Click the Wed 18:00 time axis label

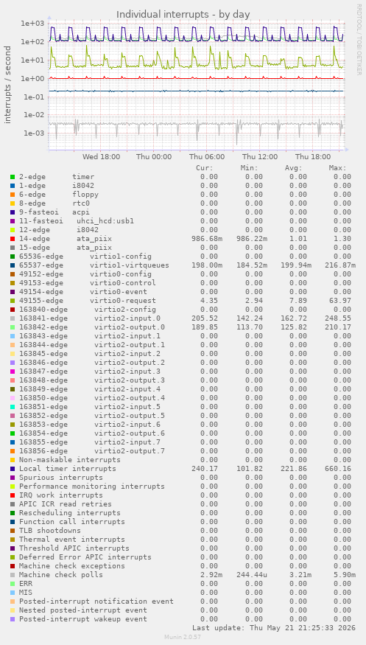coord(102,157)
